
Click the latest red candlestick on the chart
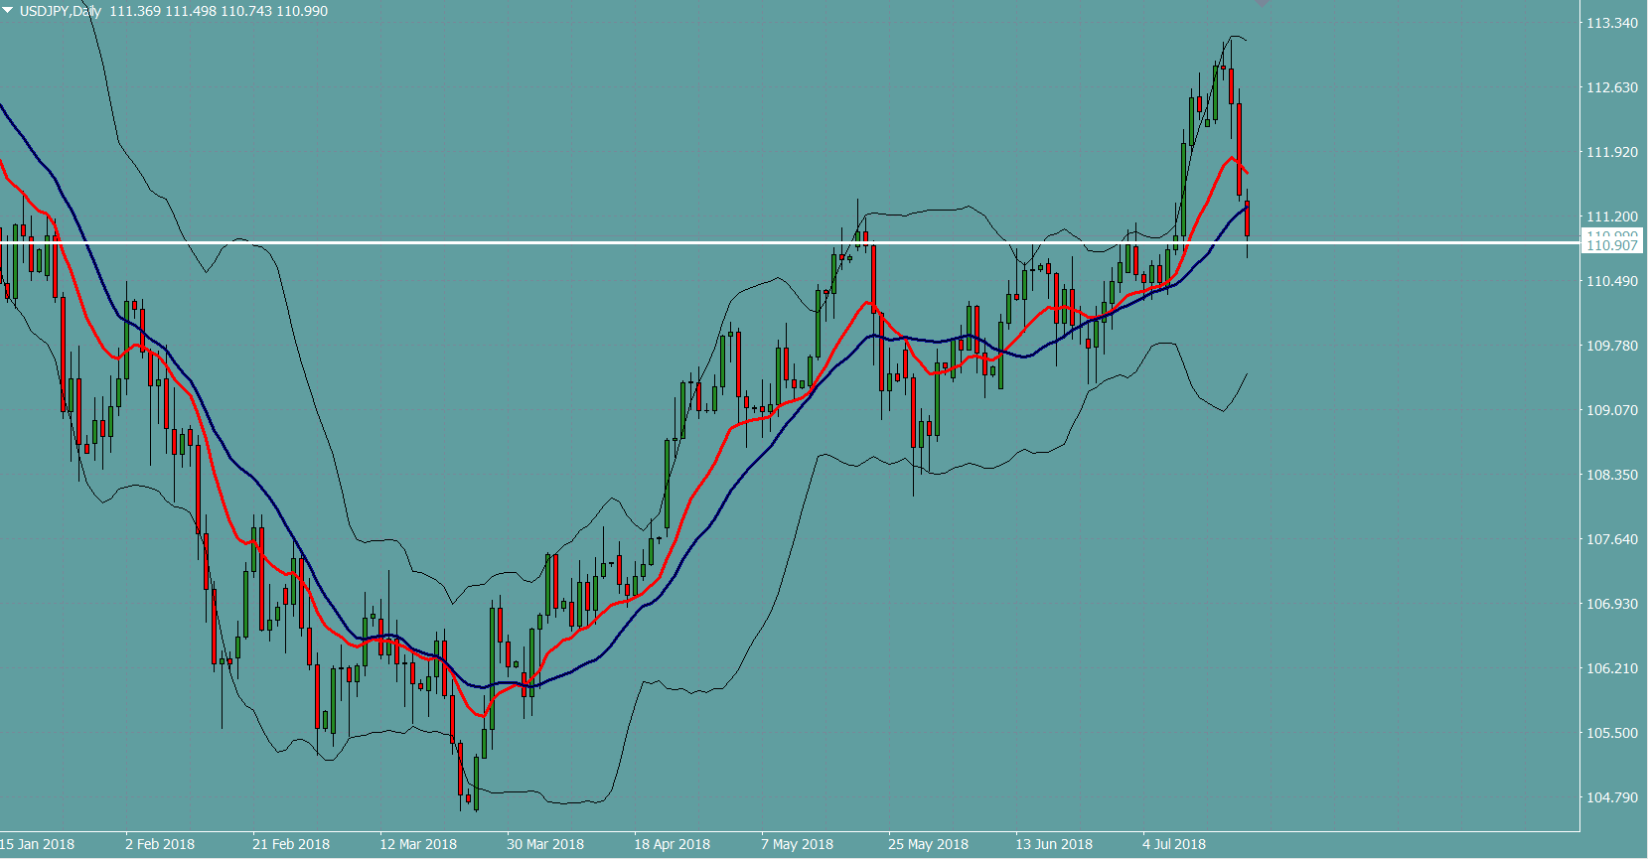coord(1247,218)
